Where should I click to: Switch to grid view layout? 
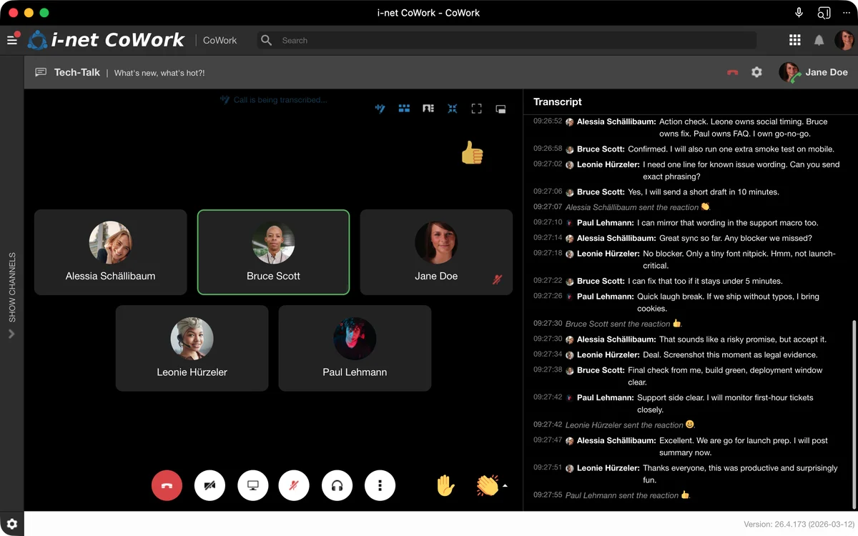(404, 109)
